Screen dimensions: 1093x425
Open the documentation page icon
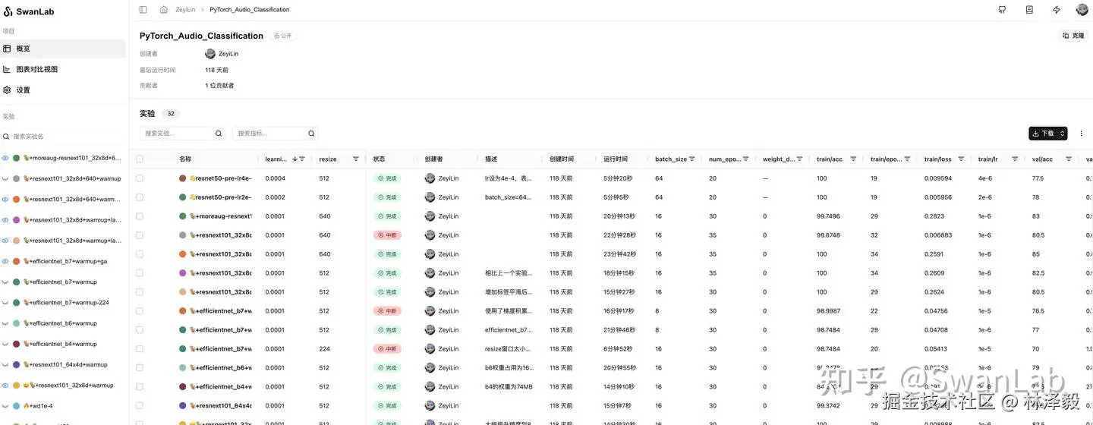click(1029, 10)
